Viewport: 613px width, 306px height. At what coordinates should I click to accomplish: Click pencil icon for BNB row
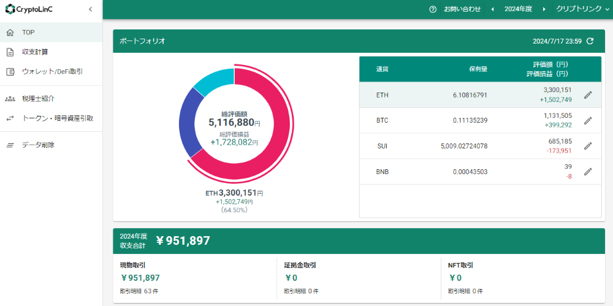(588, 172)
